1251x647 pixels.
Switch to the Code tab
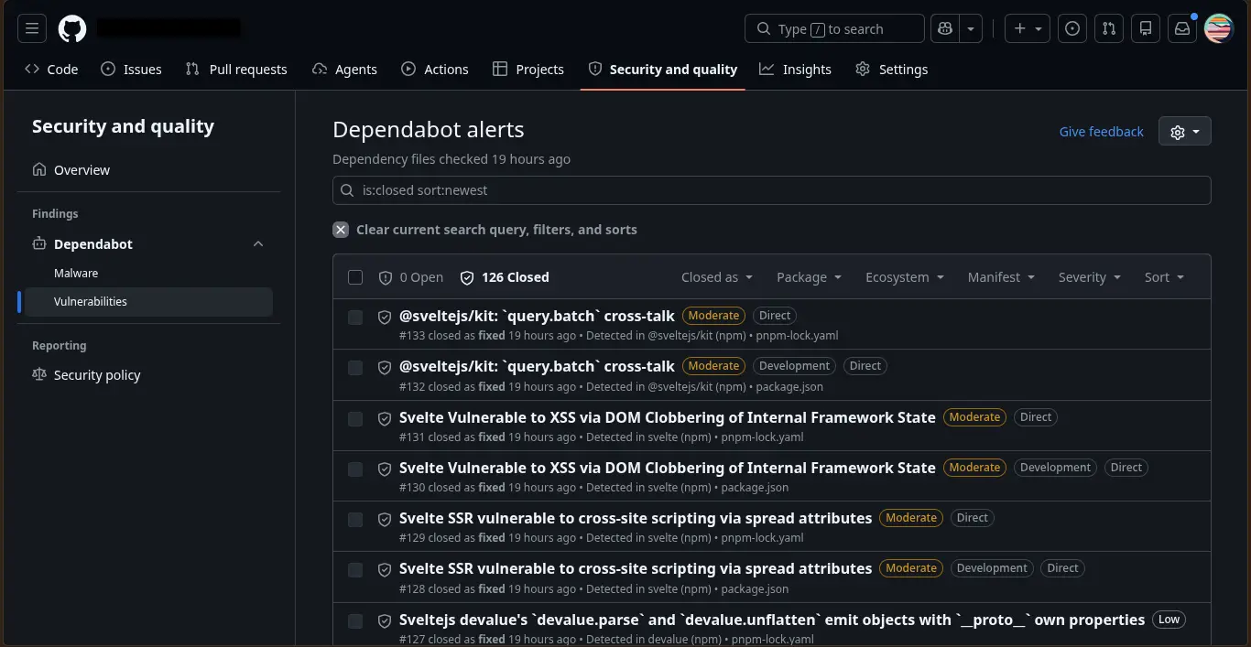51,70
